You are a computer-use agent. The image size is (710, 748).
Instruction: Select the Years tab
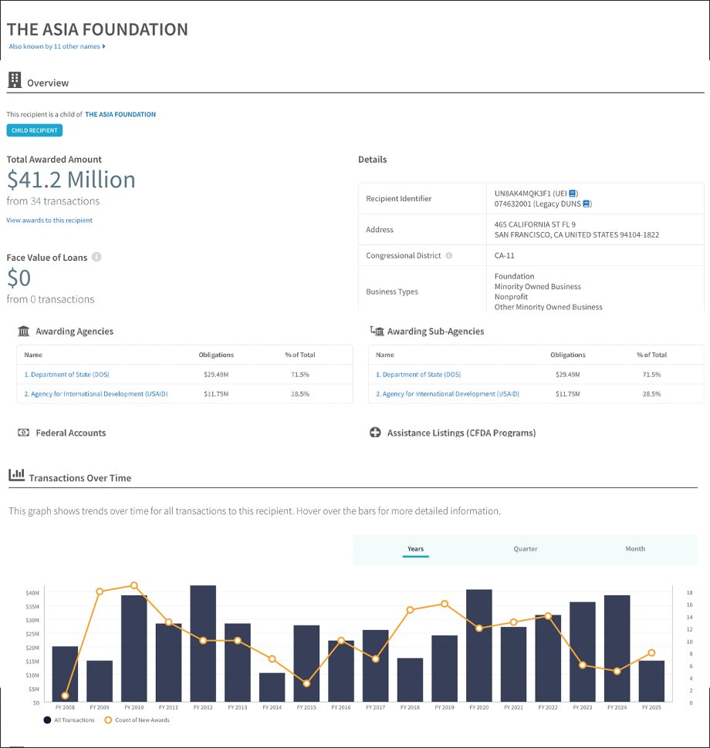415,549
